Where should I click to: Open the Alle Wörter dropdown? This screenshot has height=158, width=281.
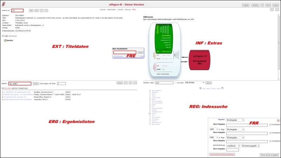coord(194,83)
